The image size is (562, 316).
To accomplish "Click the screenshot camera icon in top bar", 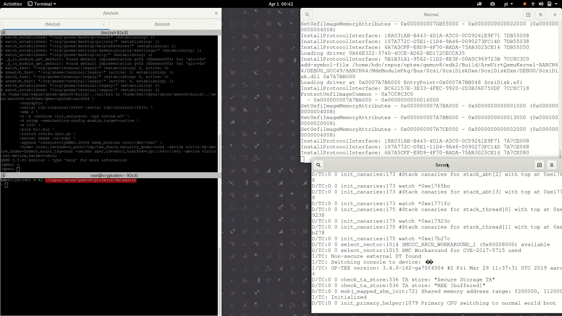I will click(493, 4).
